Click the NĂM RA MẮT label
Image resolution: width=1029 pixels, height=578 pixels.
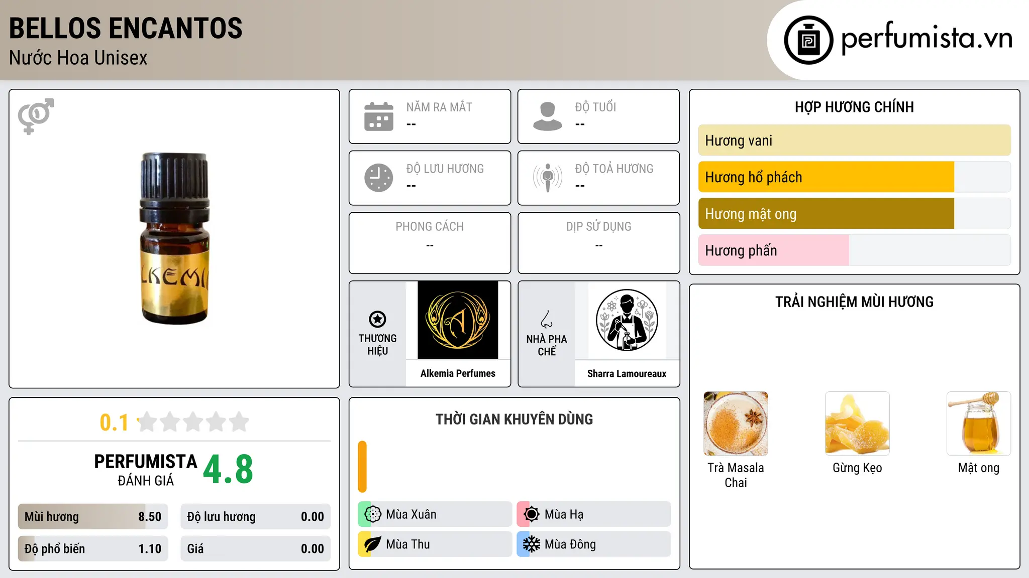point(439,107)
